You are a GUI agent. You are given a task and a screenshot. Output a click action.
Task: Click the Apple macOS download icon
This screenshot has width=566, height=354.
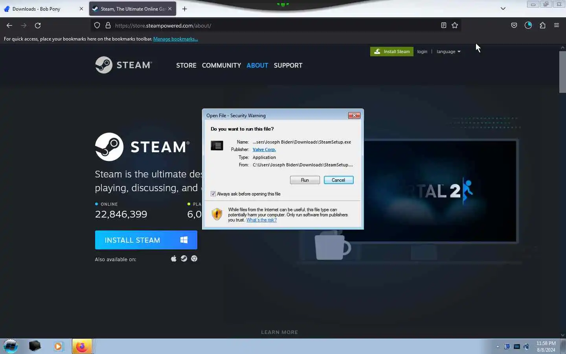click(174, 258)
